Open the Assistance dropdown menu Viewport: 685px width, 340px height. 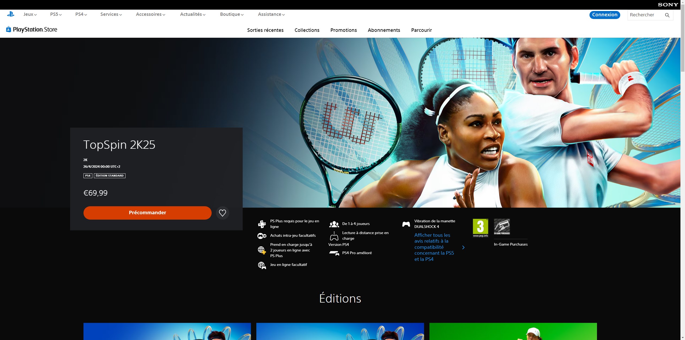tap(271, 14)
